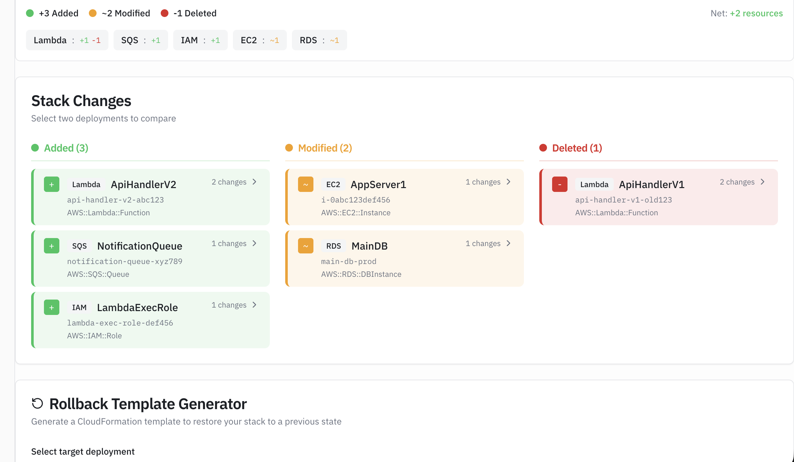794x462 pixels.
Task: Click the Added (3) column header
Action: coord(66,148)
